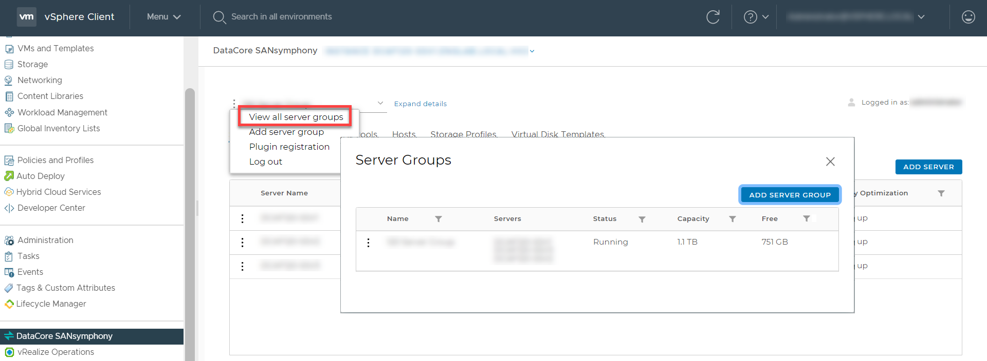This screenshot has height=361, width=987.
Task: Click the sidebar collapse handle
Action: [x=197, y=208]
